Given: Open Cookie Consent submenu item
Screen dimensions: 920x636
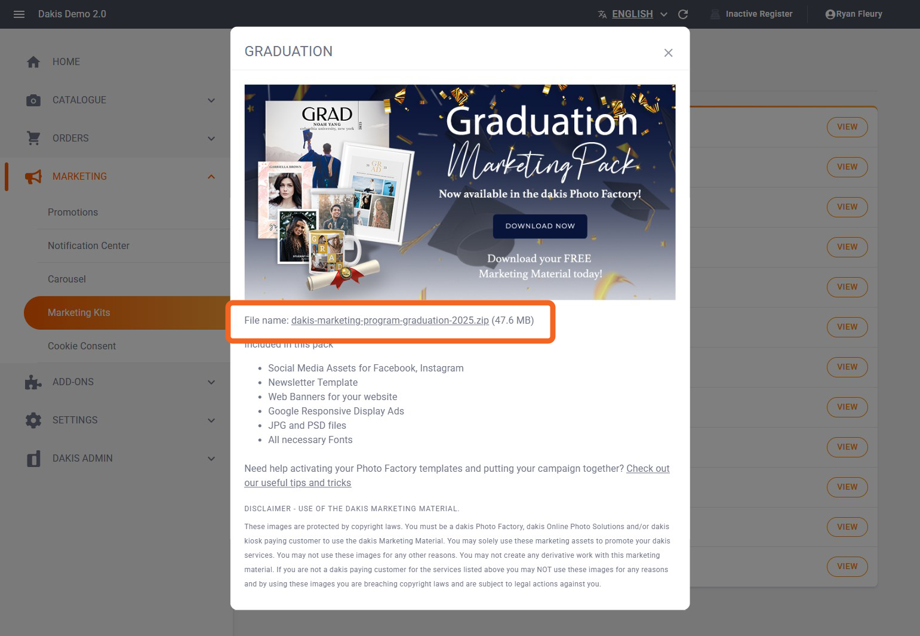Looking at the screenshot, I should (82, 346).
